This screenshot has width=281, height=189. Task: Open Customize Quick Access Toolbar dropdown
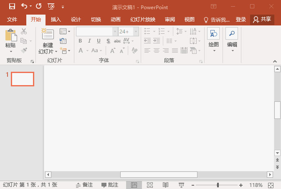click(63, 7)
